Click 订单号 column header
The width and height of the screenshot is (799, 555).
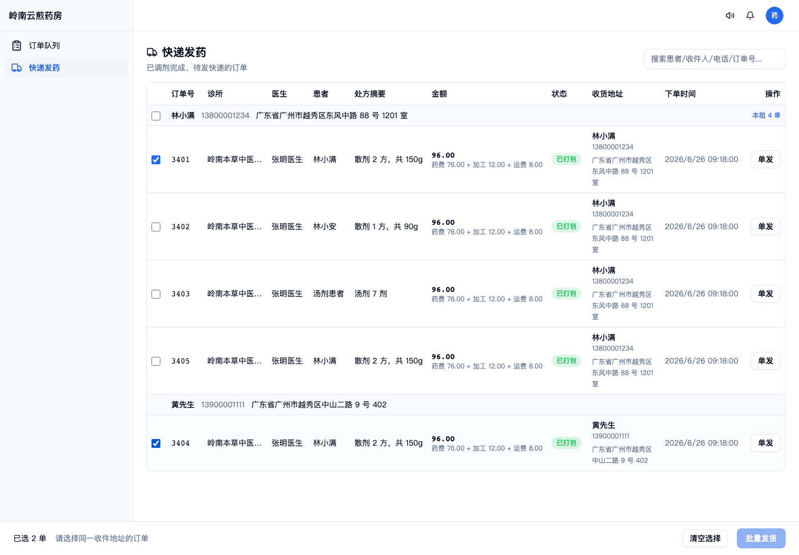click(183, 94)
